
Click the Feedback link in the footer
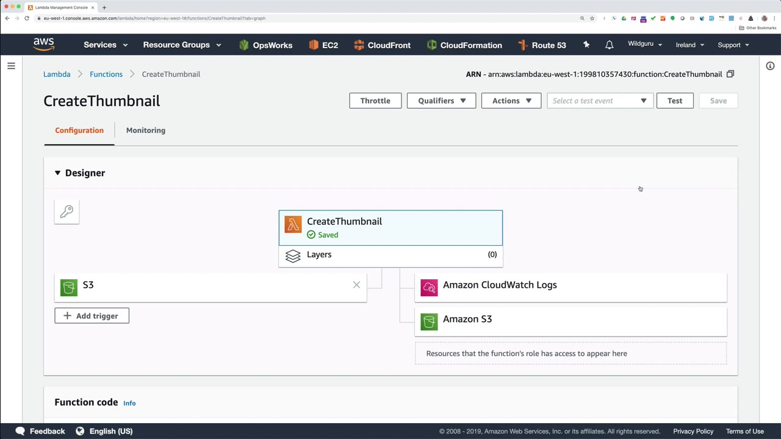tap(47, 431)
